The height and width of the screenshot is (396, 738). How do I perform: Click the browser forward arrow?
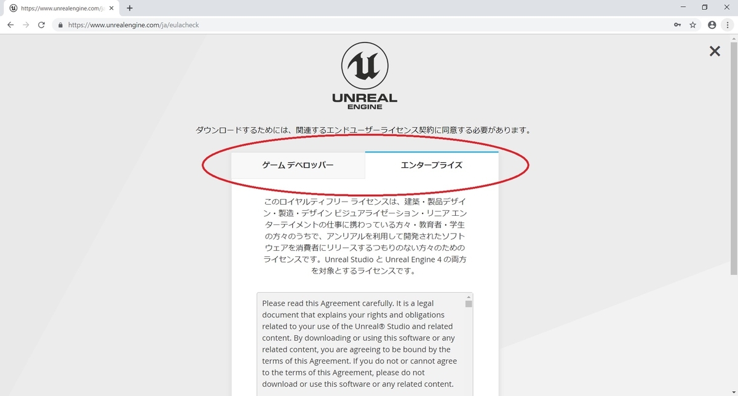tap(26, 25)
